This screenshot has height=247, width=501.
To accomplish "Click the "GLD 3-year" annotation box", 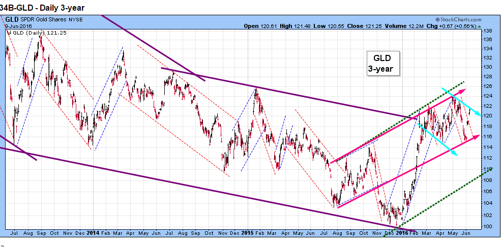I will tap(383, 63).
